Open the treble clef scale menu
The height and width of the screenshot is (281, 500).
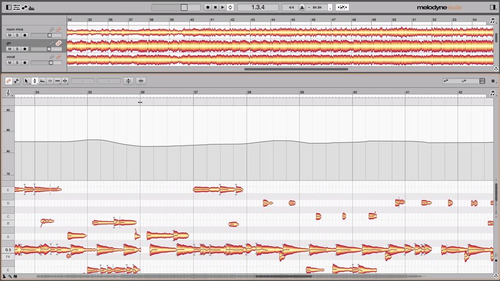pos(8,93)
